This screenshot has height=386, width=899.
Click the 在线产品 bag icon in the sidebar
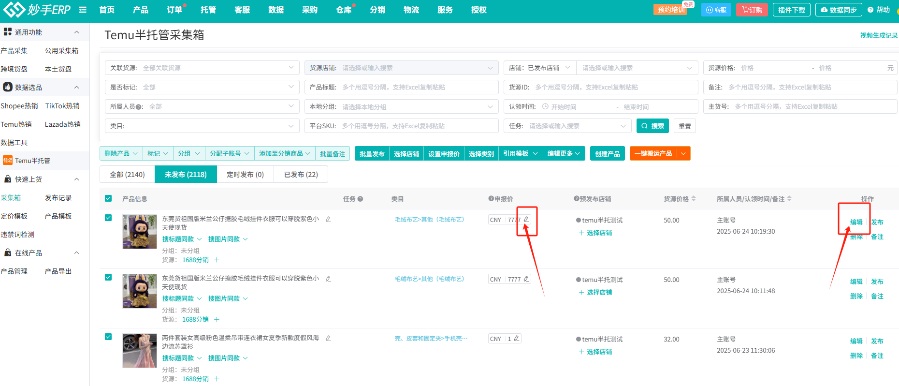[8, 252]
